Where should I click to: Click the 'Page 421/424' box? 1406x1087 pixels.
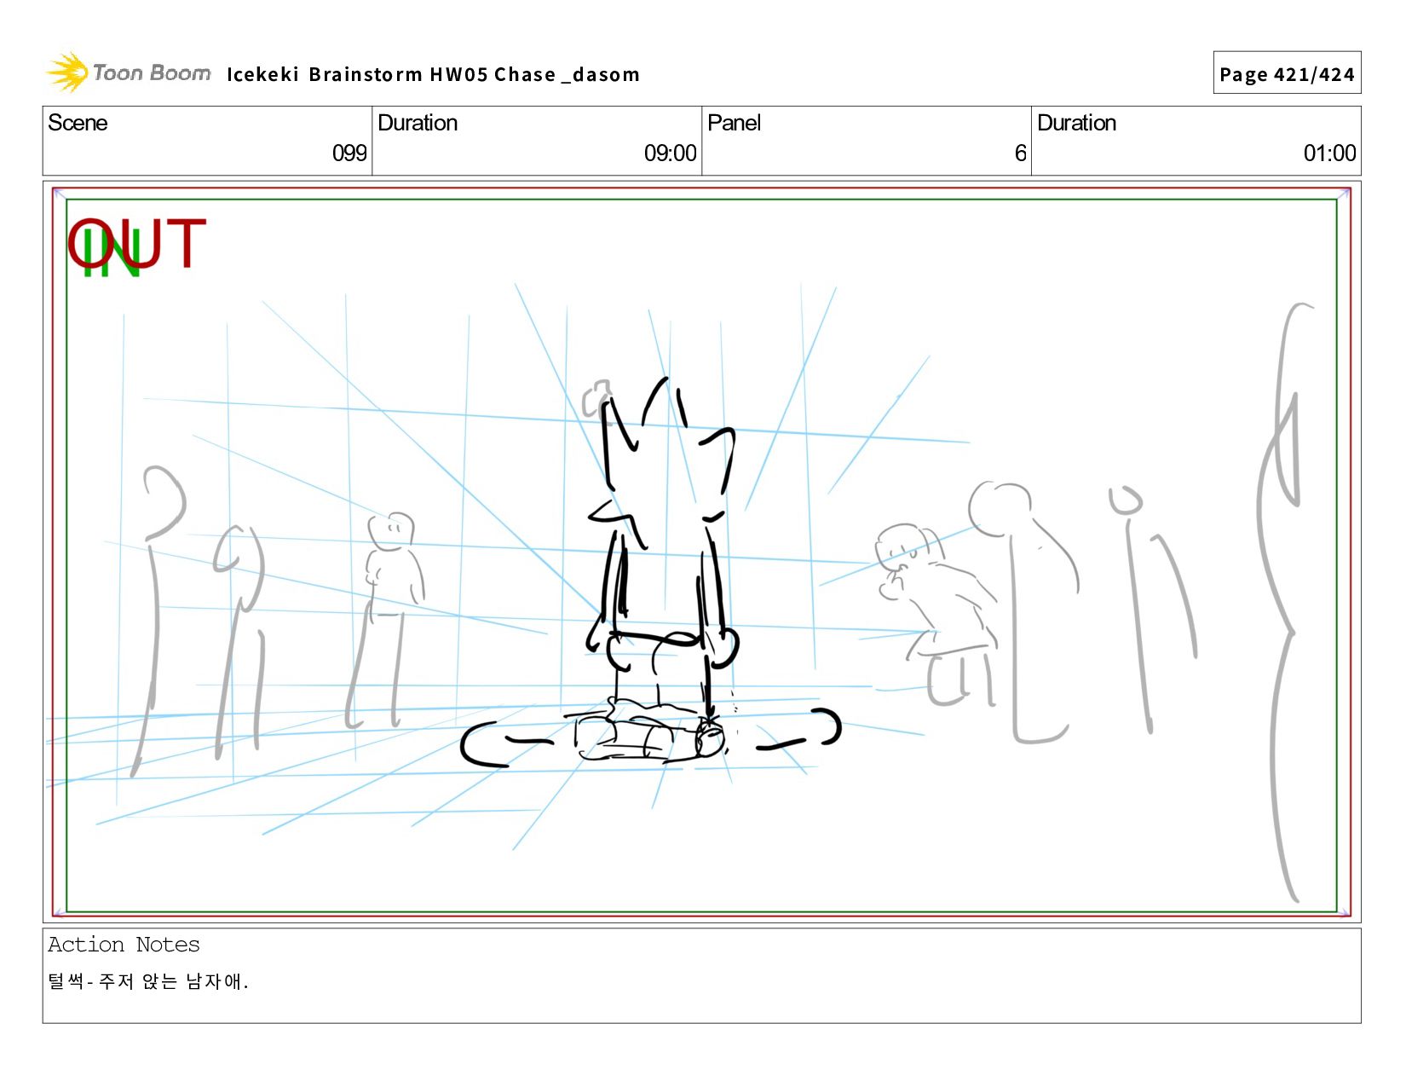click(x=1287, y=73)
